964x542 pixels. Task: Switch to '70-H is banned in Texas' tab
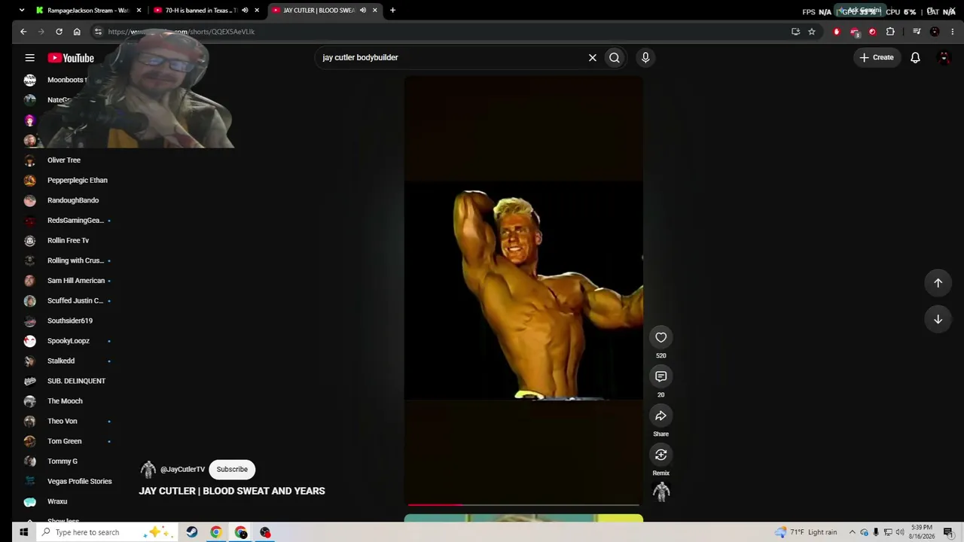click(x=200, y=11)
